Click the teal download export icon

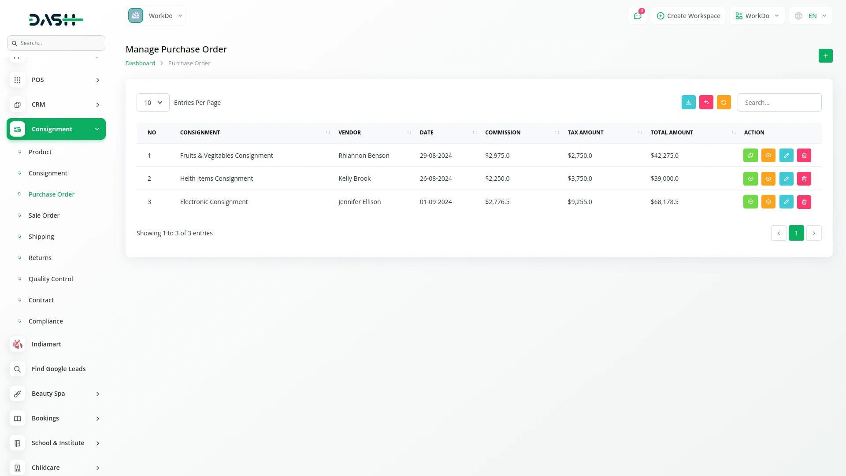(688, 102)
